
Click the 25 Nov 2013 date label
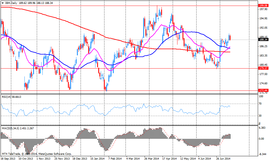[x=62, y=158]
